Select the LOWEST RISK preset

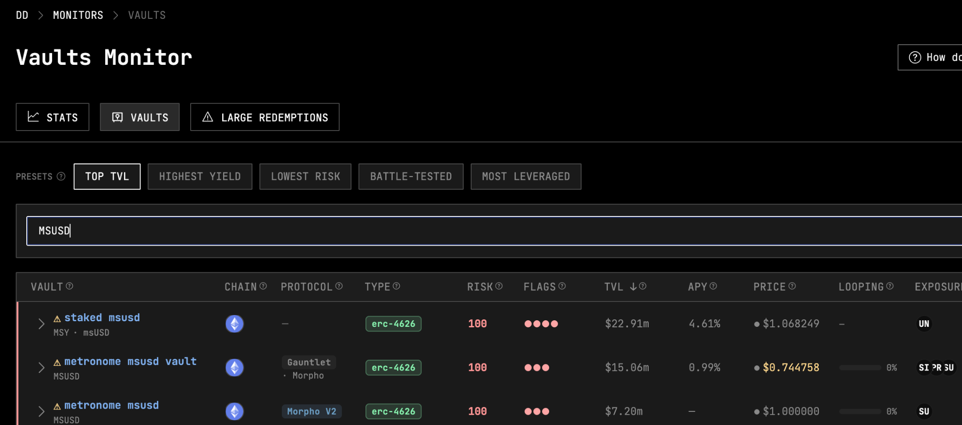305,177
